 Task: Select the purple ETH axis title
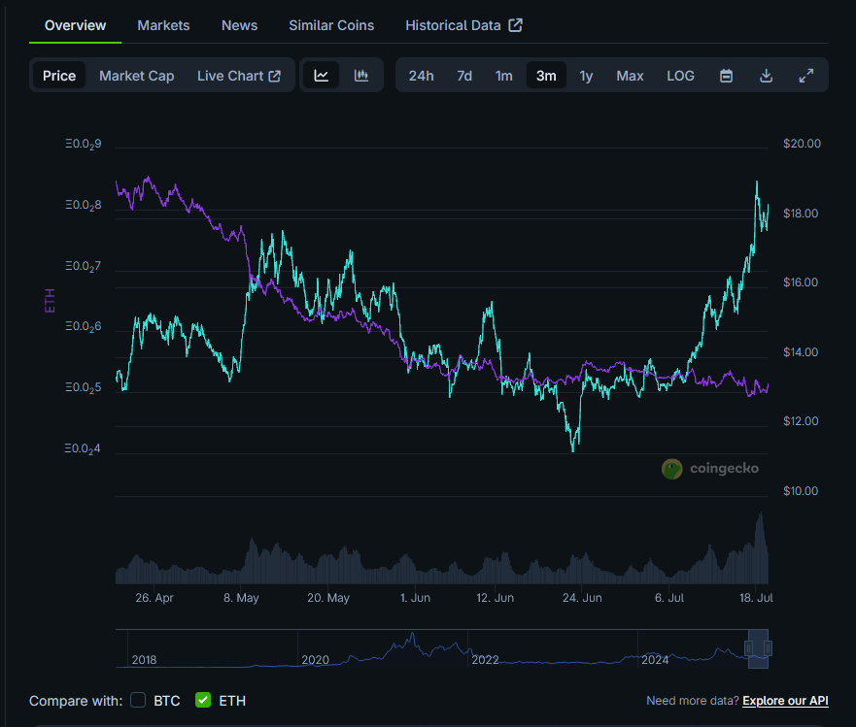click(x=50, y=301)
